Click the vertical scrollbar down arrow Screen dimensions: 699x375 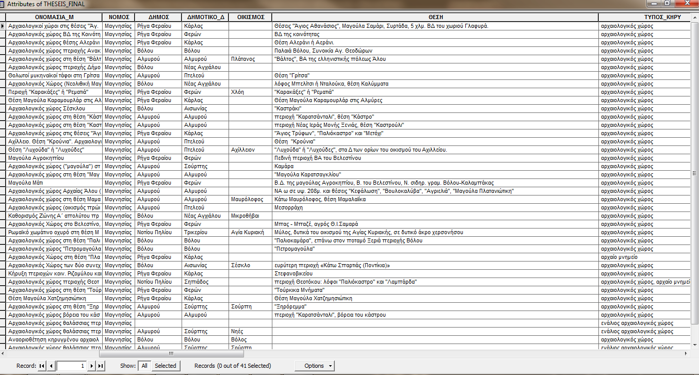pyautogui.click(x=695, y=346)
